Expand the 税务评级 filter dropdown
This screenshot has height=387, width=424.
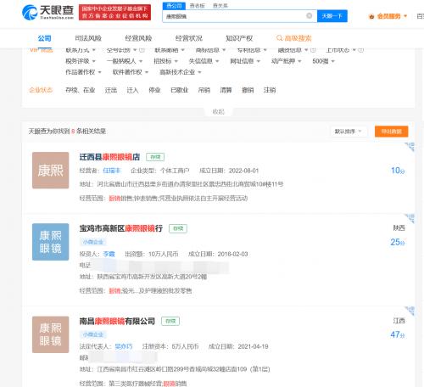(81, 61)
